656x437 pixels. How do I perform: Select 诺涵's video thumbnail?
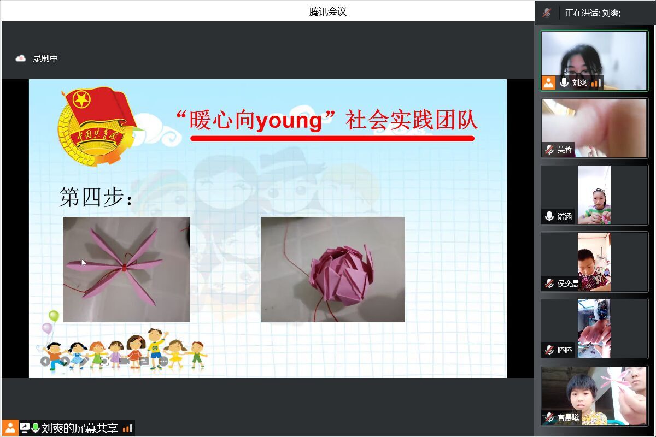click(594, 194)
